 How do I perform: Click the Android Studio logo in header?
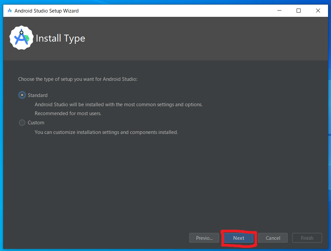click(21, 38)
